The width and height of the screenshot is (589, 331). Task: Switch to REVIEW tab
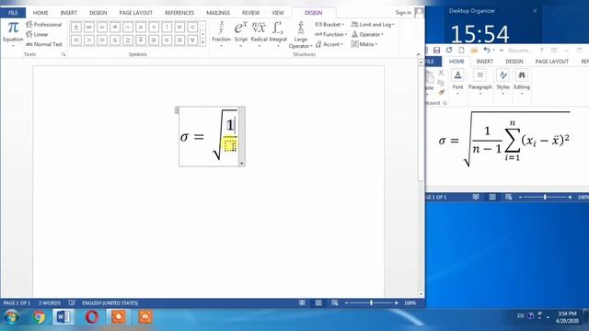pyautogui.click(x=250, y=13)
